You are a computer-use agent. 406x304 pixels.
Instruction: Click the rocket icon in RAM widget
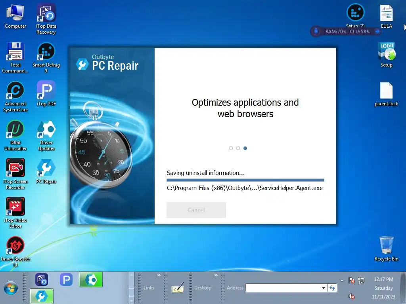[316, 31]
